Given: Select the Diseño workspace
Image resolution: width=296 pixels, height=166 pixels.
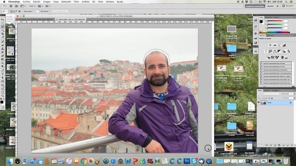Looking at the screenshot, I should [270, 6].
